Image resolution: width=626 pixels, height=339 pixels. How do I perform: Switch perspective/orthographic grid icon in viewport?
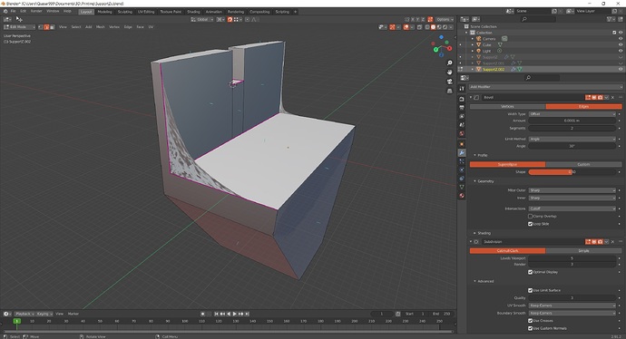449,91
